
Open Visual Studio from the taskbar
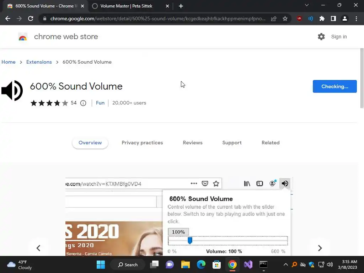[x=248, y=264]
